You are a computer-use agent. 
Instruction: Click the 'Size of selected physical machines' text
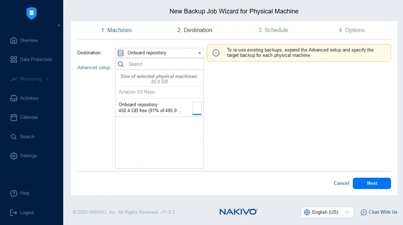point(159,76)
